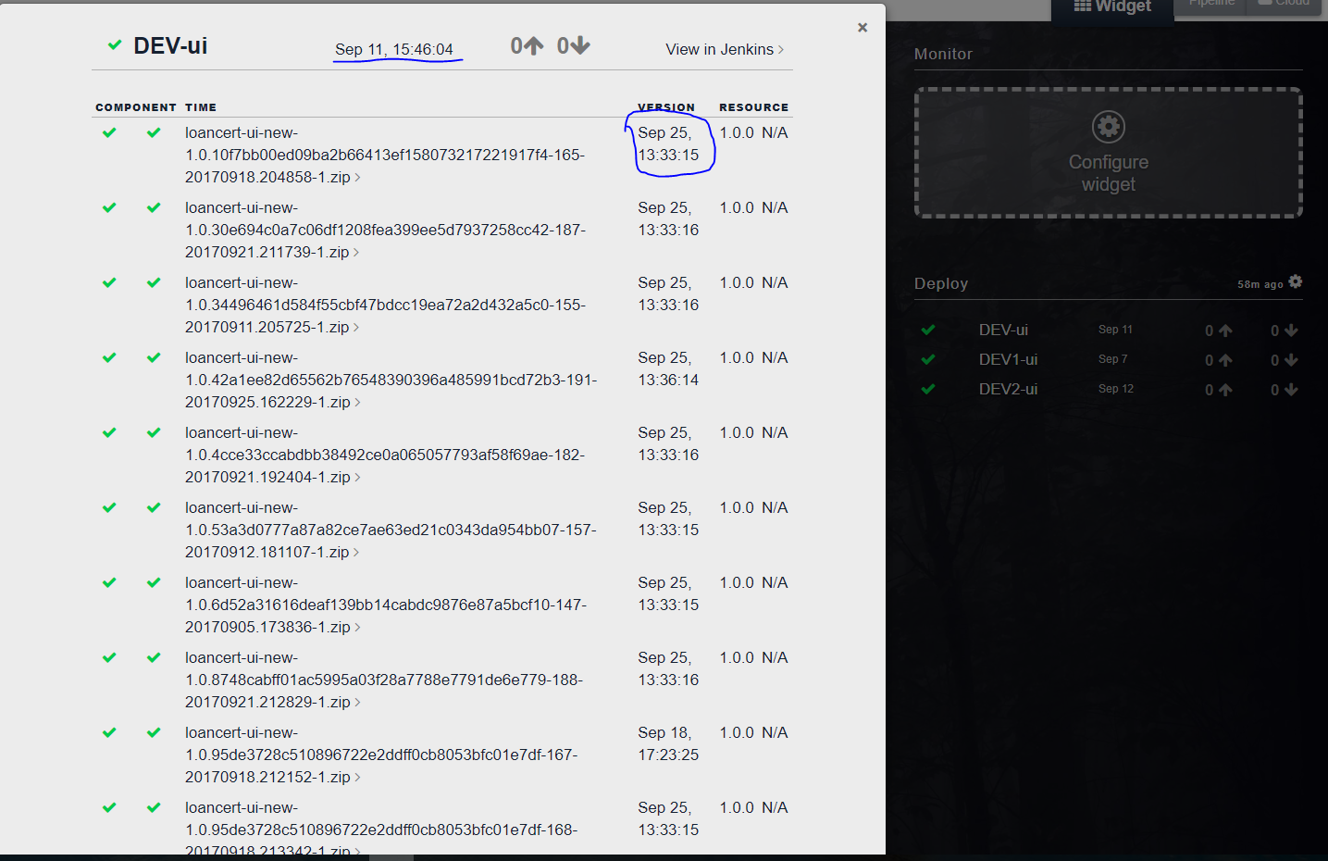
Task: Close the DEV-ui details dialog
Action: click(x=862, y=27)
